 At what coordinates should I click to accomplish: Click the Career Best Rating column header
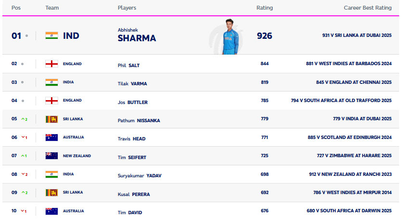tap(367, 8)
